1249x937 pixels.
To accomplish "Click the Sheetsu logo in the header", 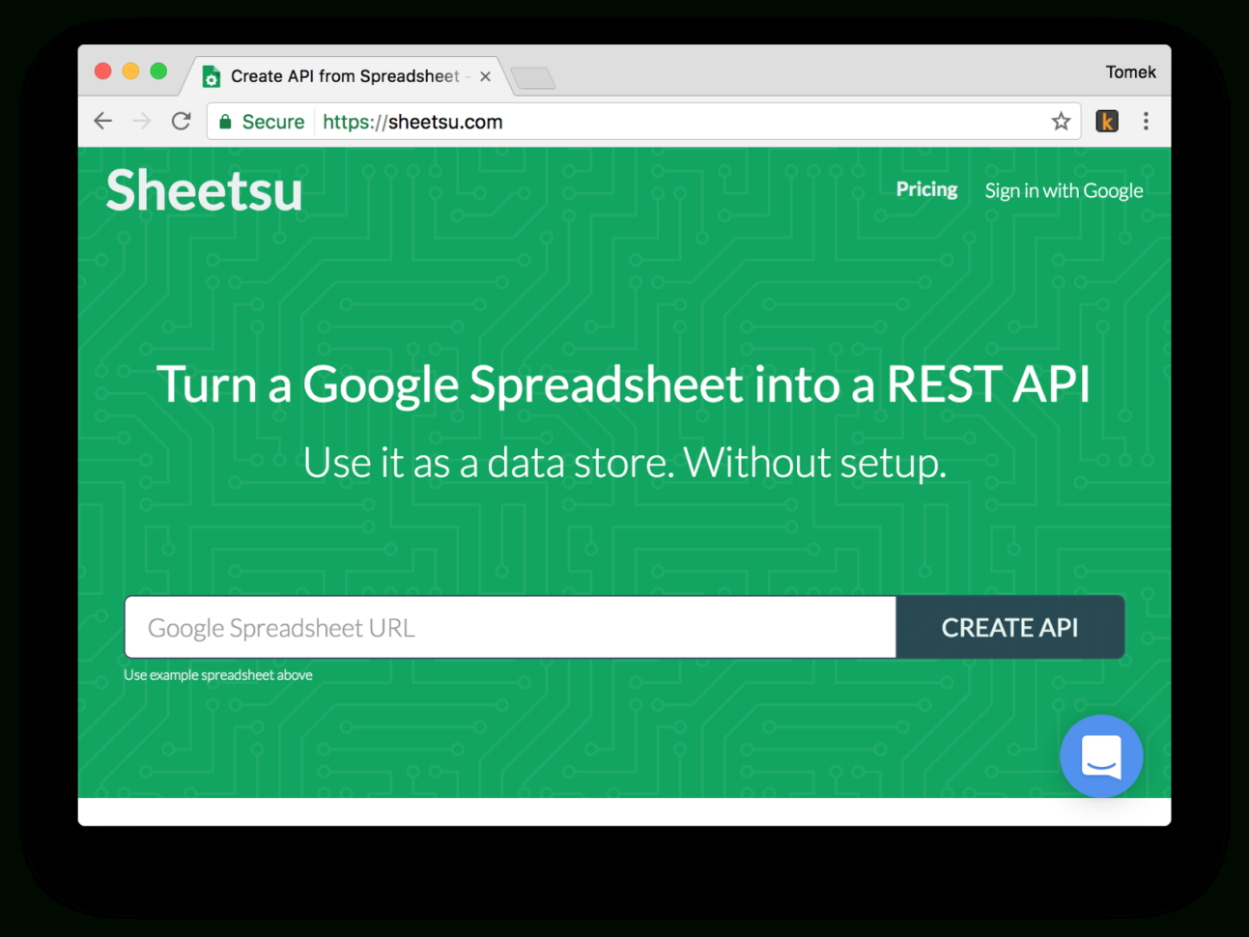I will tap(203, 190).
